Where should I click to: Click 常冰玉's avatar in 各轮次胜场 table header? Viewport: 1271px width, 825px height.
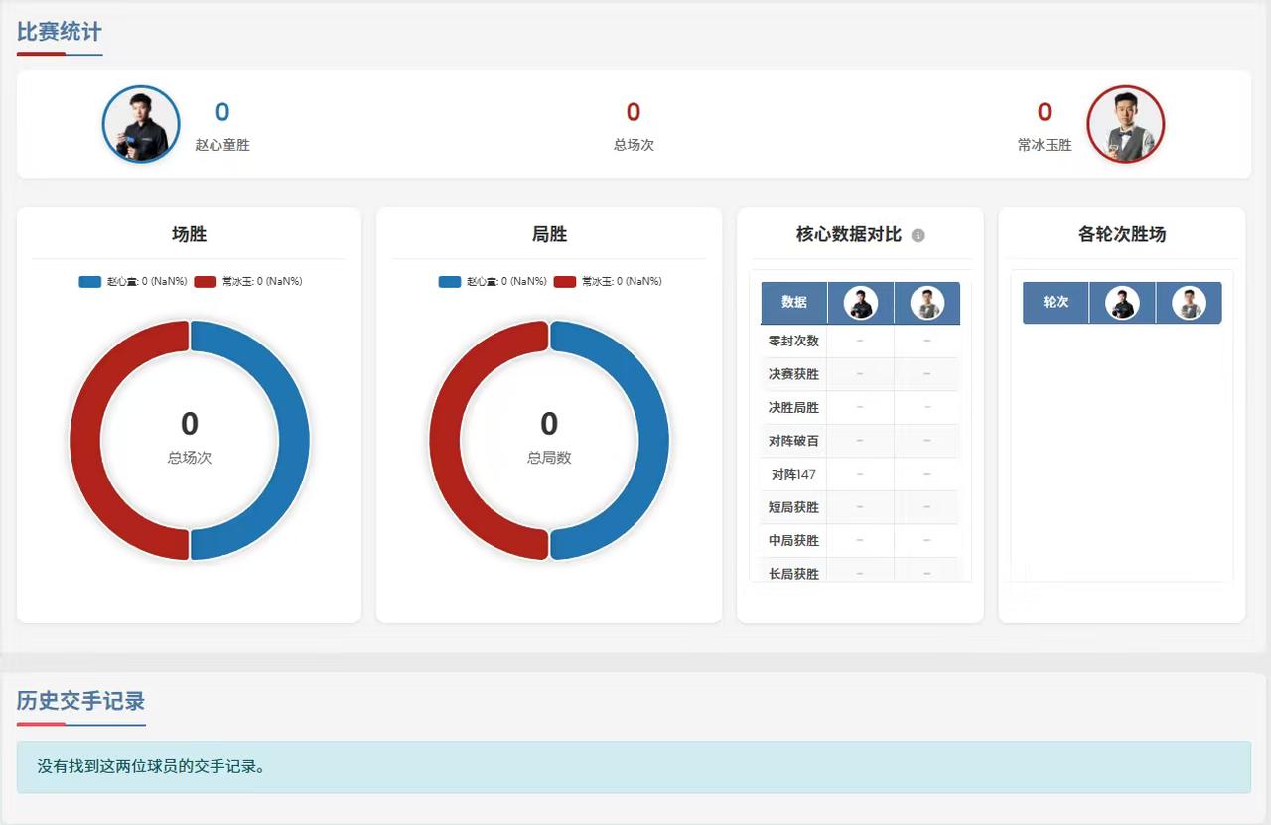pos(1189,303)
